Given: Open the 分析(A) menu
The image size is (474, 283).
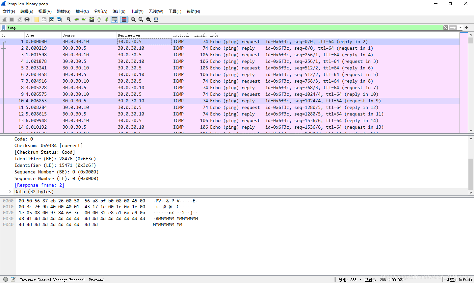Looking at the screenshot, I should pos(101,11).
